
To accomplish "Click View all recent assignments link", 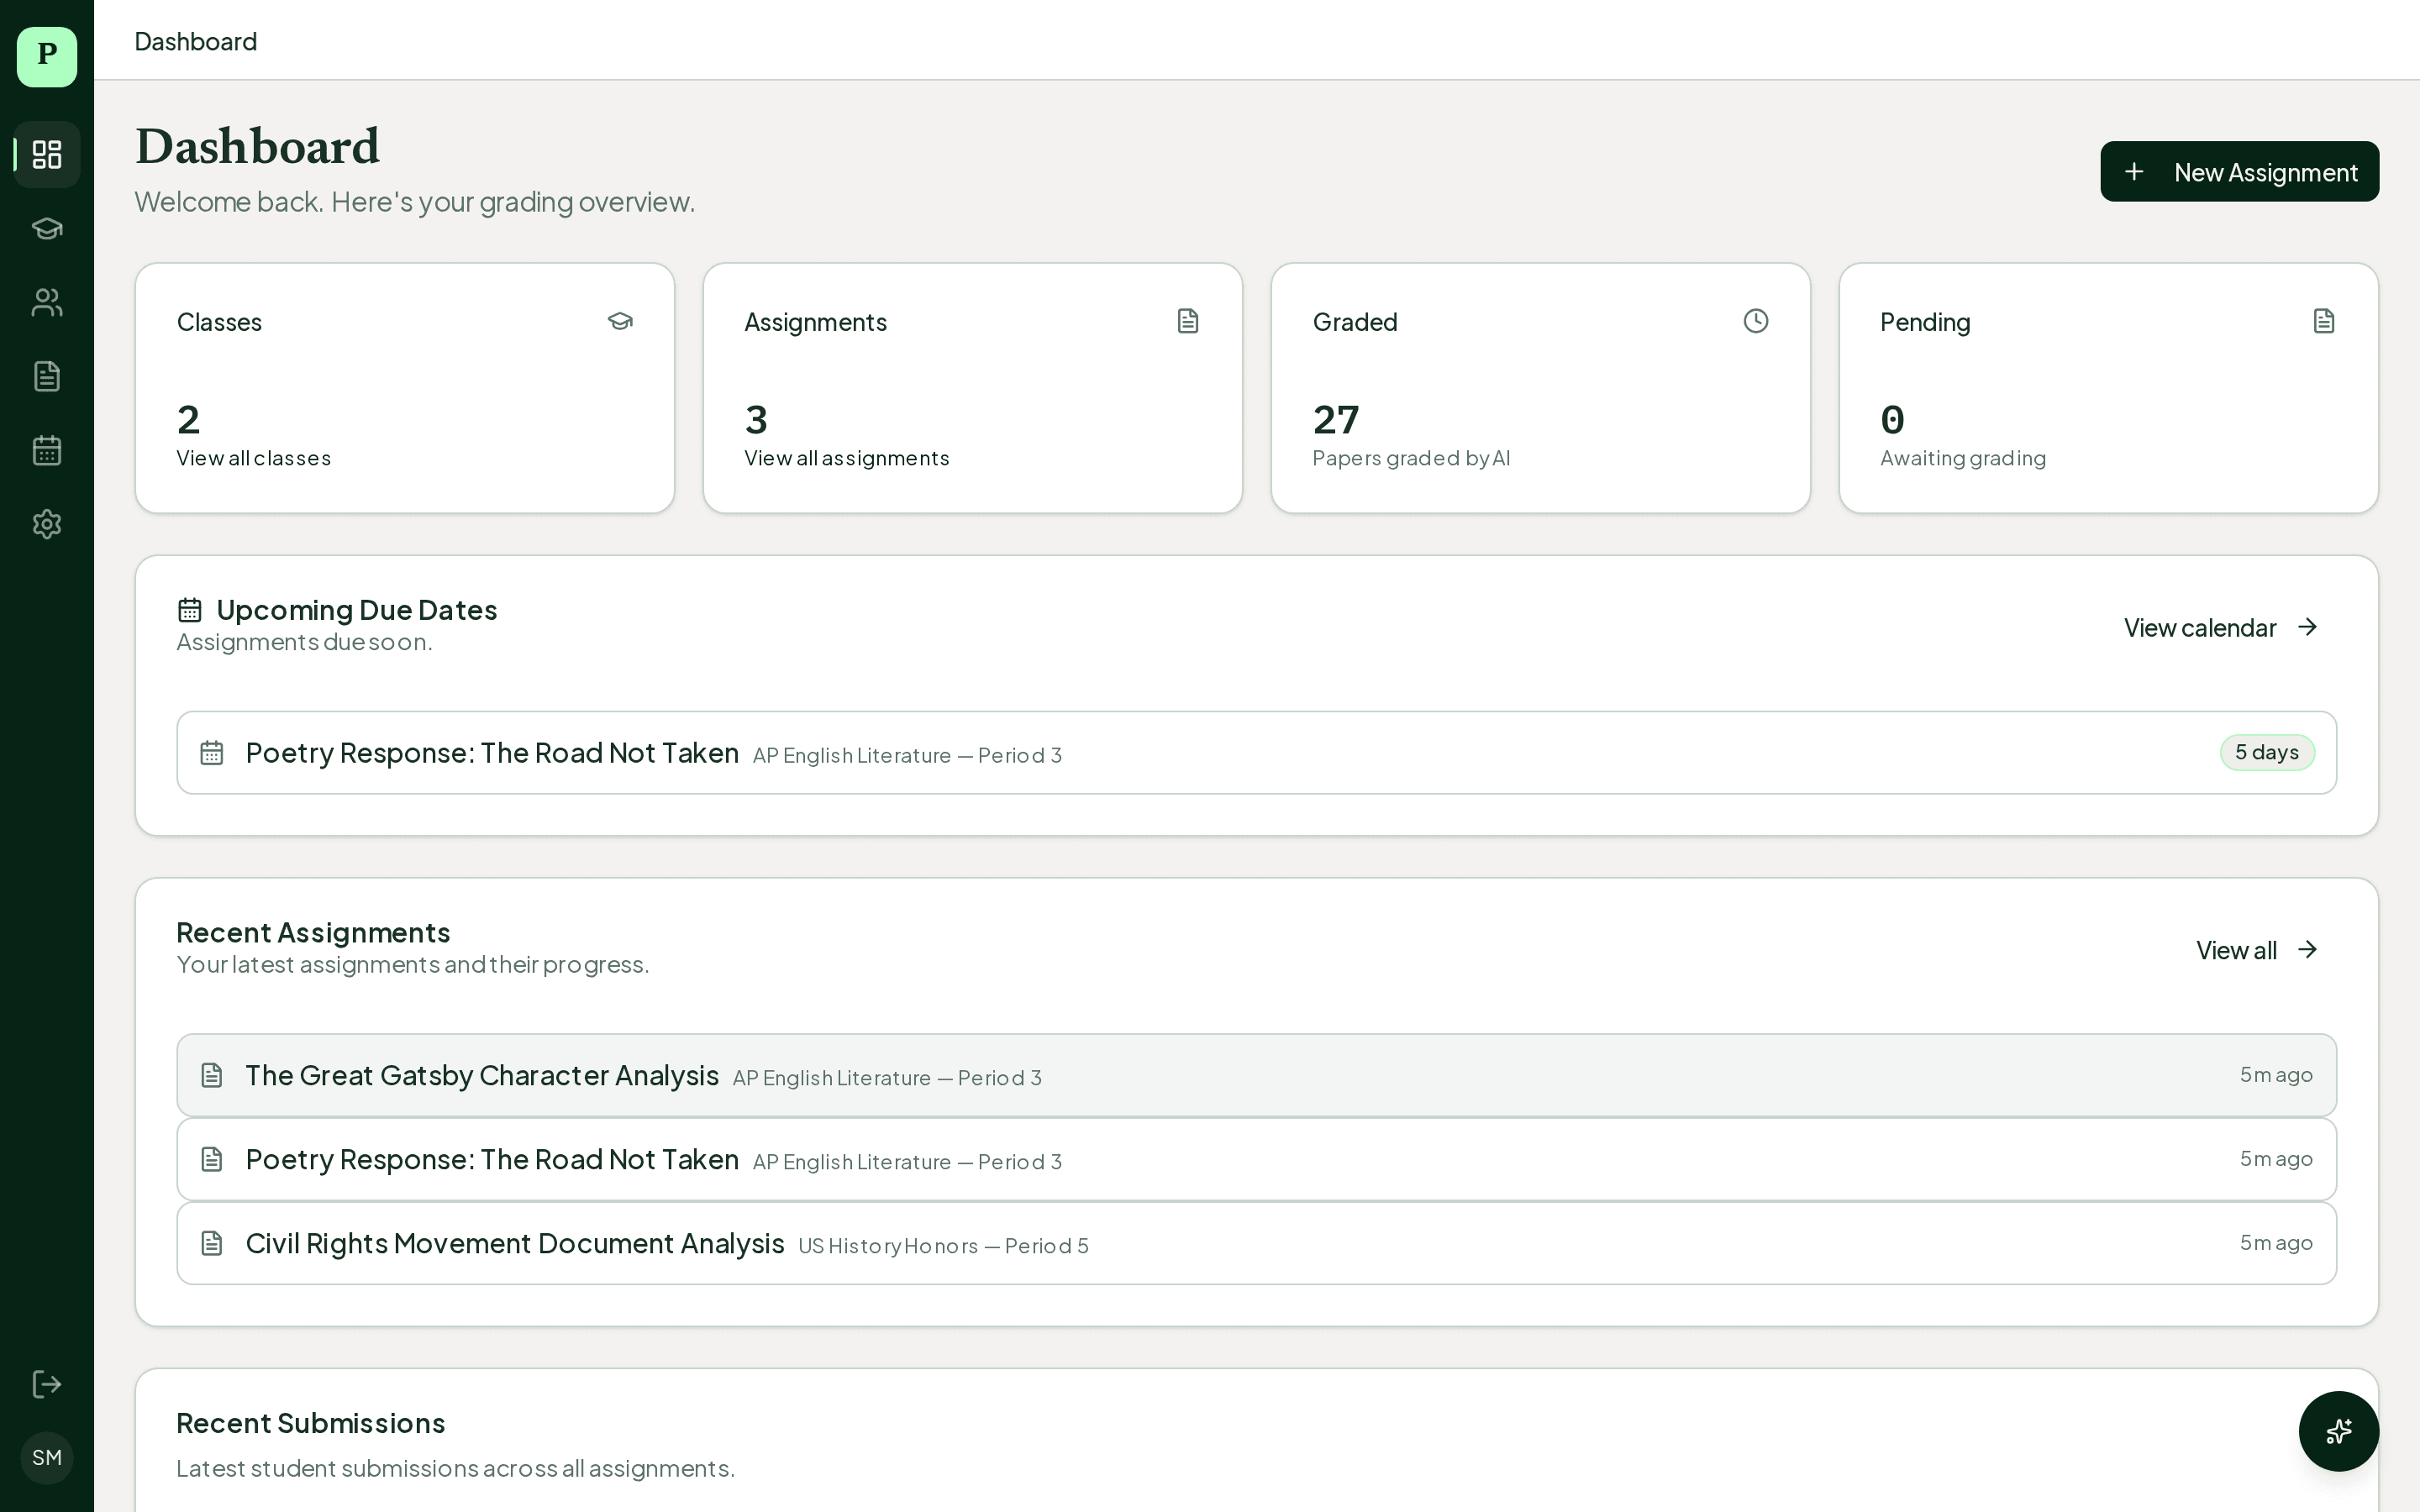I will [2256, 950].
